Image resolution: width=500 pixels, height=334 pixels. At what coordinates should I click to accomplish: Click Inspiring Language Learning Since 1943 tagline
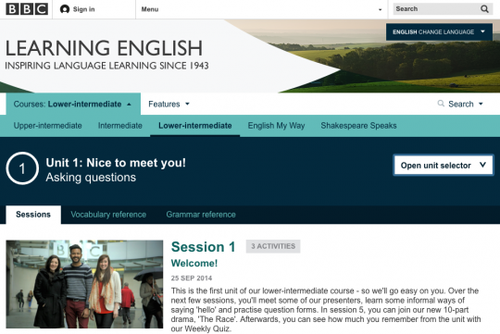tap(106, 66)
